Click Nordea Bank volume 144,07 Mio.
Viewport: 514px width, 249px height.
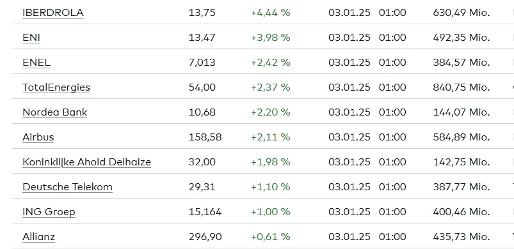click(x=462, y=112)
